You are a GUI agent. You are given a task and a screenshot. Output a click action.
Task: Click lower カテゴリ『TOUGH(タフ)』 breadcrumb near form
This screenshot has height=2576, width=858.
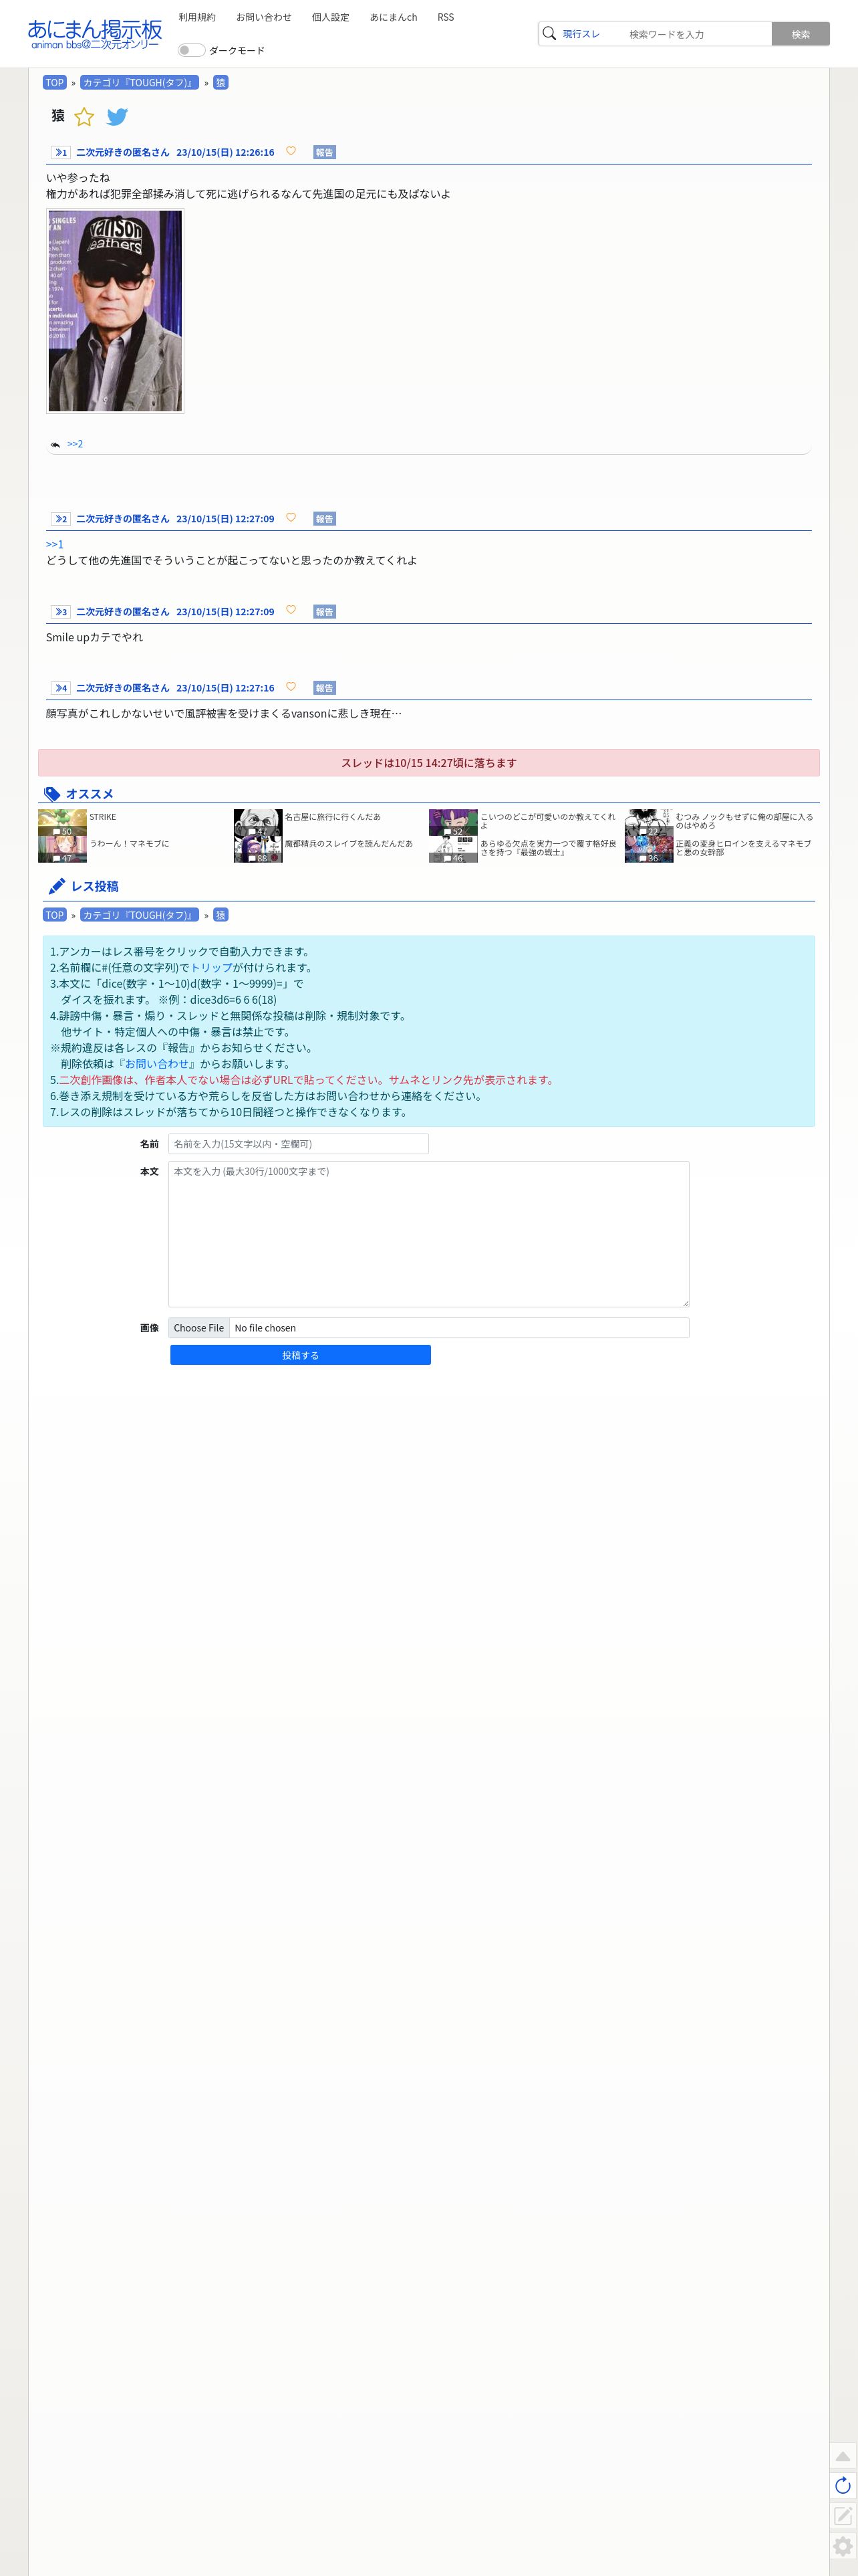point(139,915)
